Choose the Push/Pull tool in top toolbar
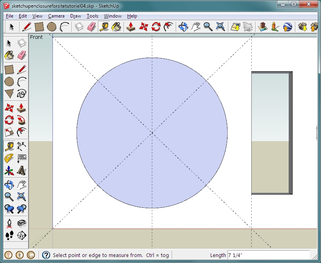This screenshot has width=321, height=263. tap(131, 27)
